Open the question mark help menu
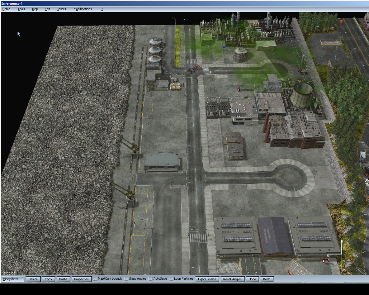The width and height of the screenshot is (369, 295). (x=102, y=9)
